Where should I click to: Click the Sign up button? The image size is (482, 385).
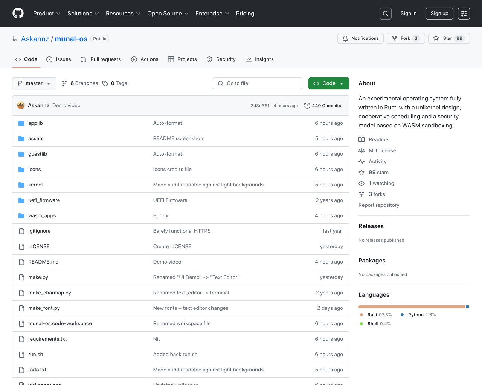coord(439,14)
